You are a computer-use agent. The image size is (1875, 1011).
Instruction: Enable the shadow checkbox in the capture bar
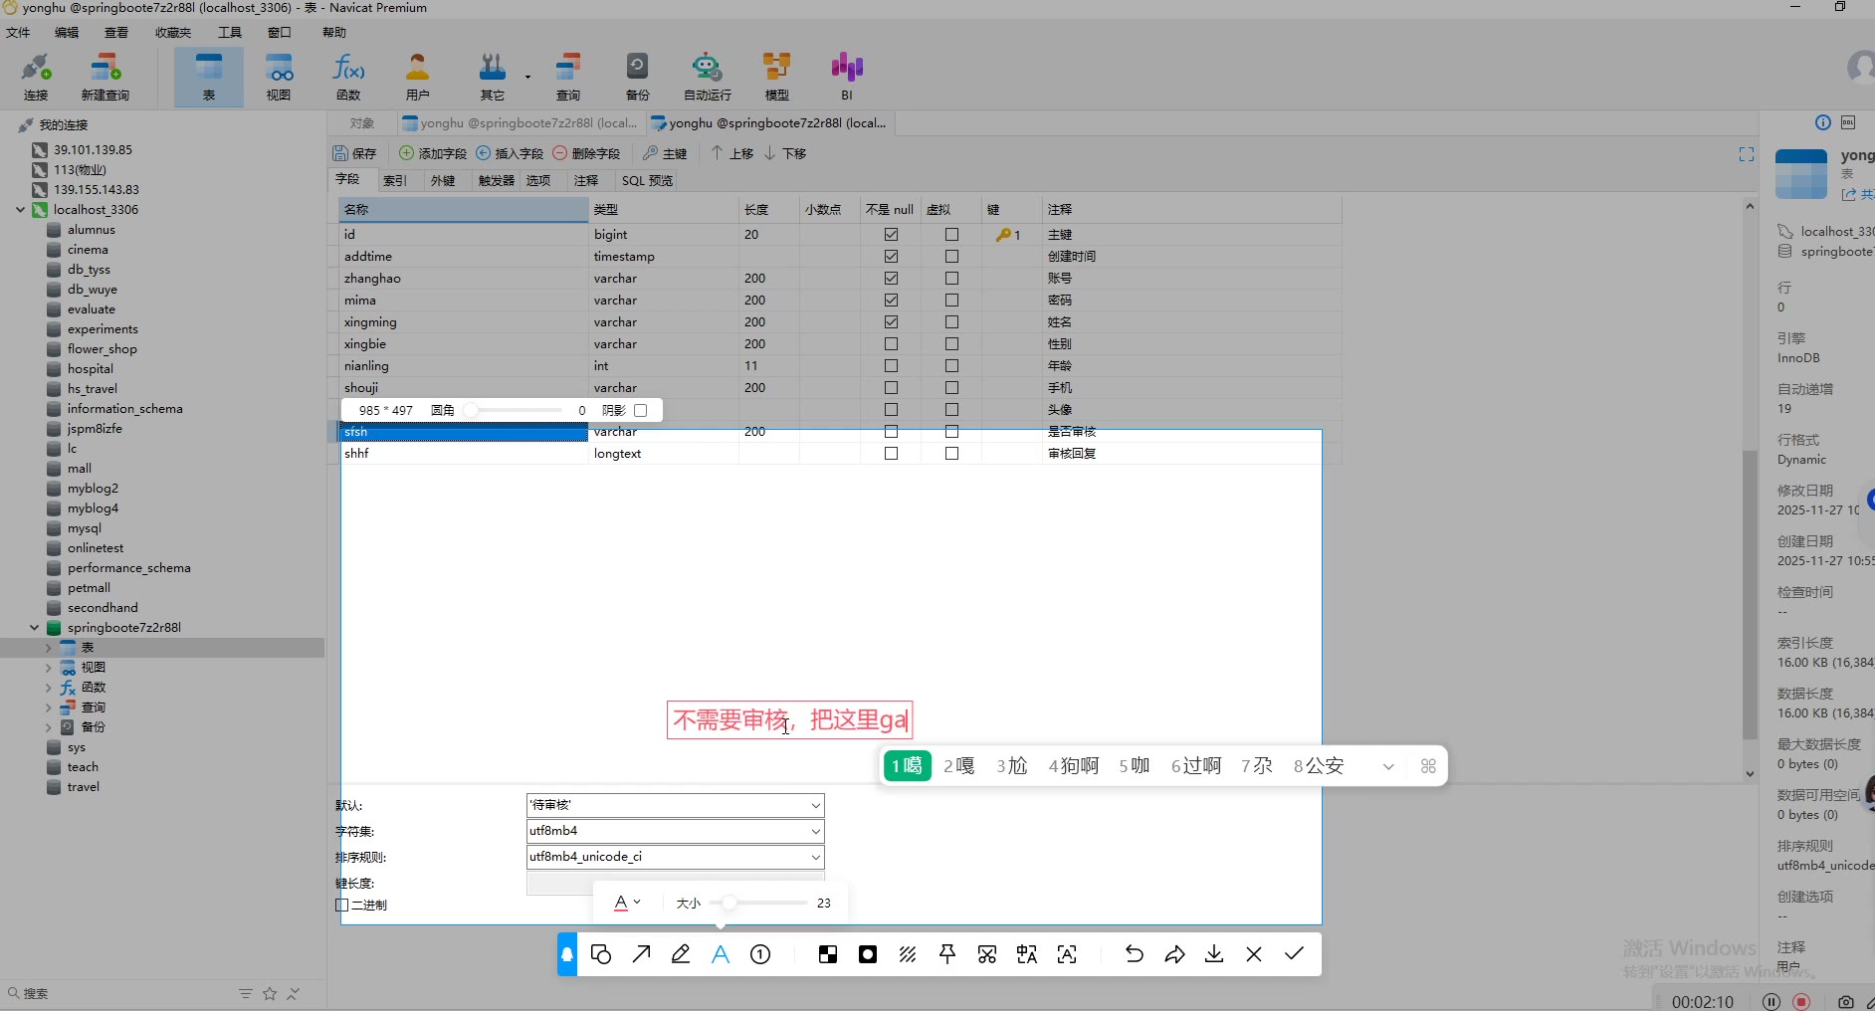(x=640, y=410)
